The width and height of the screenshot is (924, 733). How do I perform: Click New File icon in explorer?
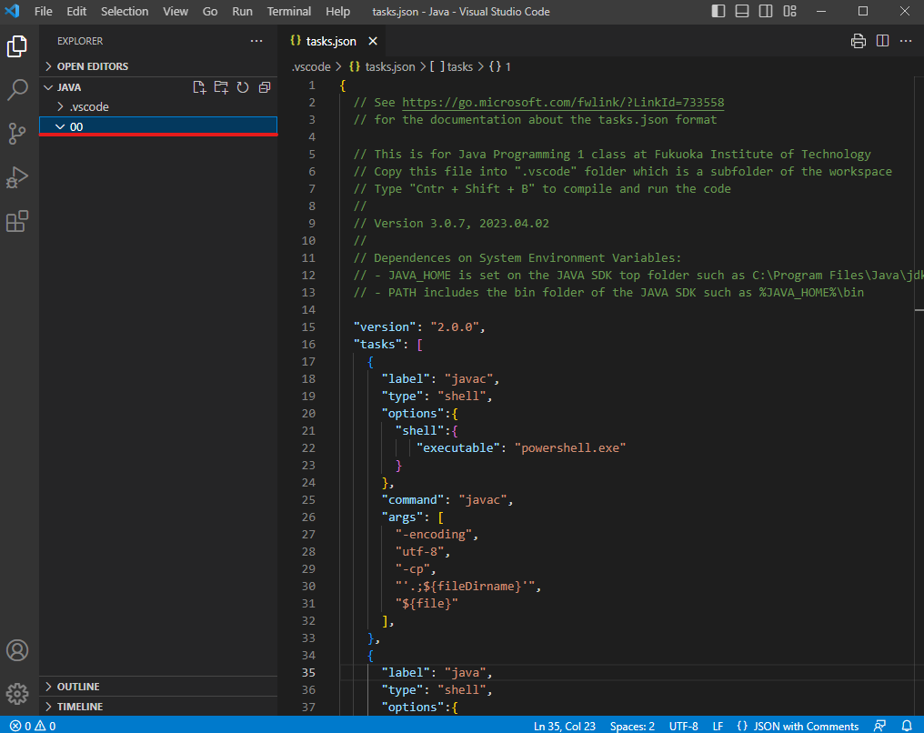pyautogui.click(x=199, y=87)
